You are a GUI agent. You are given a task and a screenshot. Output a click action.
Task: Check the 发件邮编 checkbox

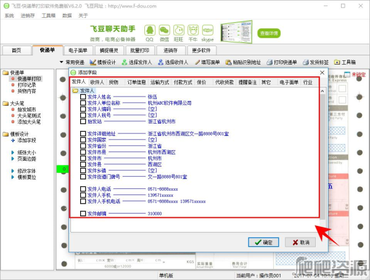[83, 214]
